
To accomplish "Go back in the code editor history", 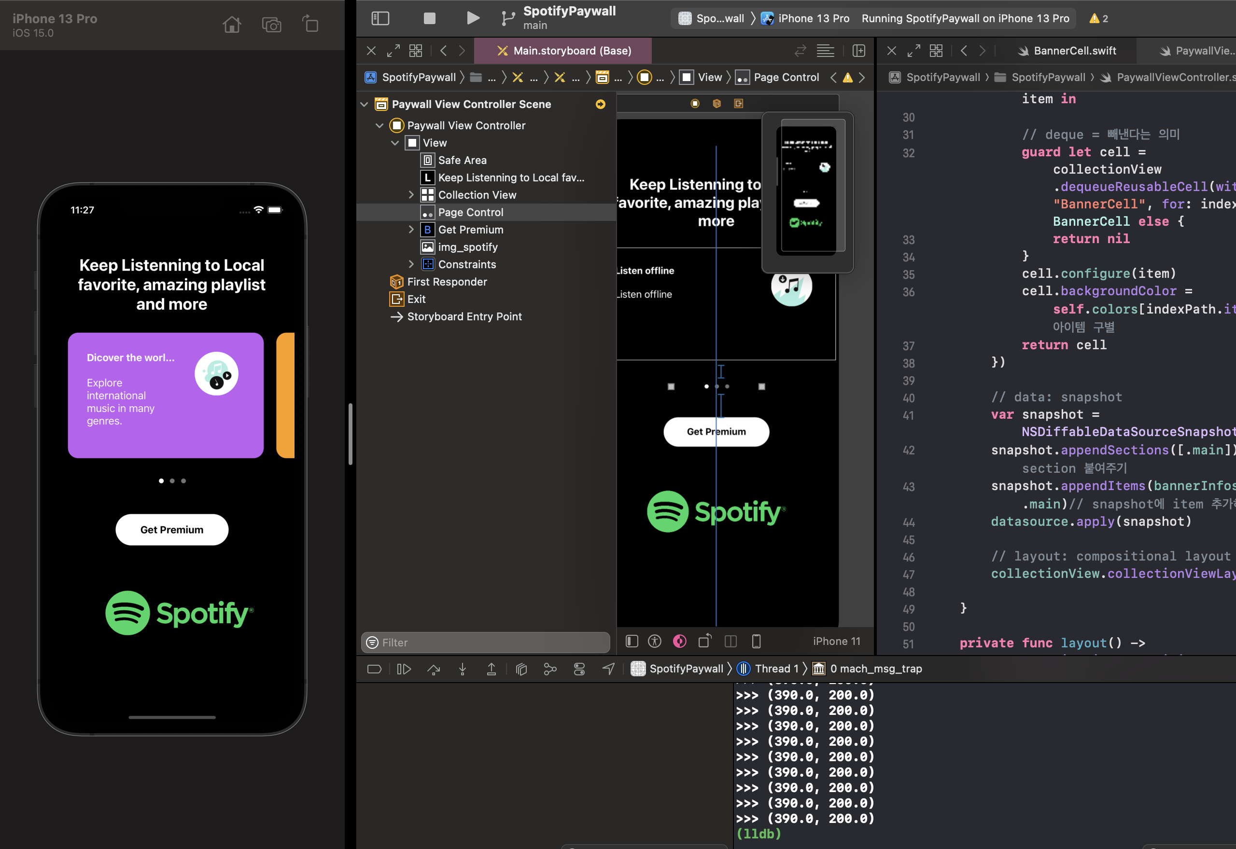I will (x=964, y=51).
